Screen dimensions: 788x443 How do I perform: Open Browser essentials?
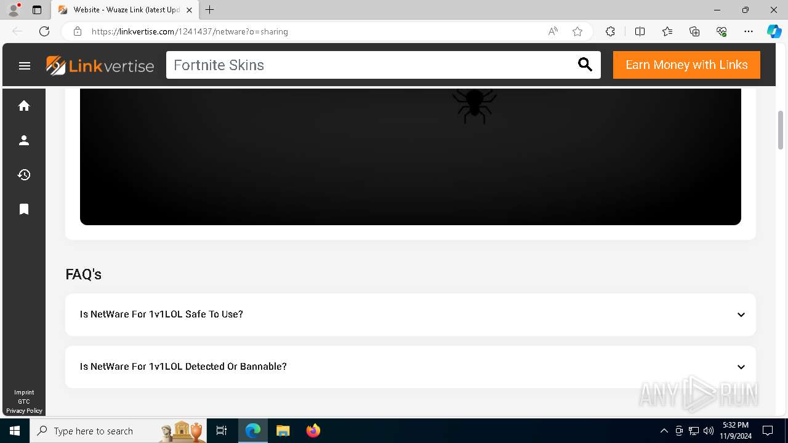pos(722,31)
